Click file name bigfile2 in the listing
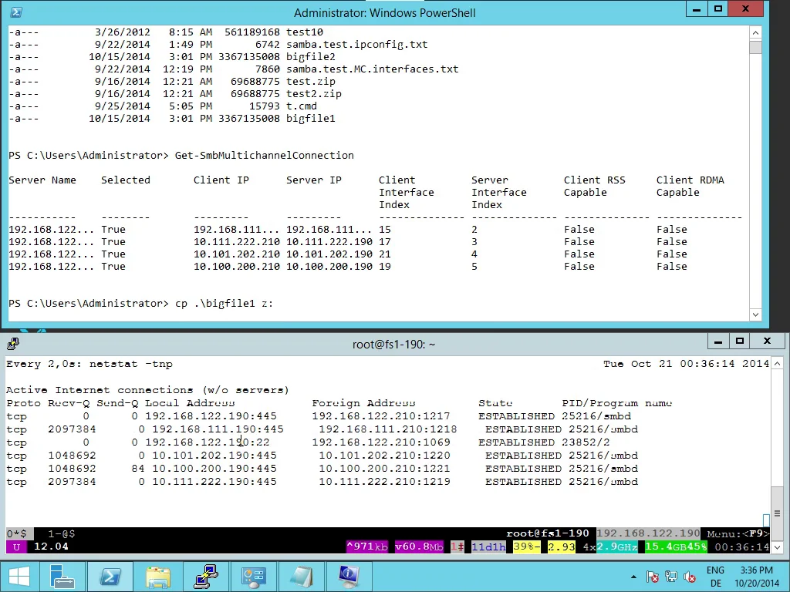Screen dimensions: 790x592 coord(311,57)
